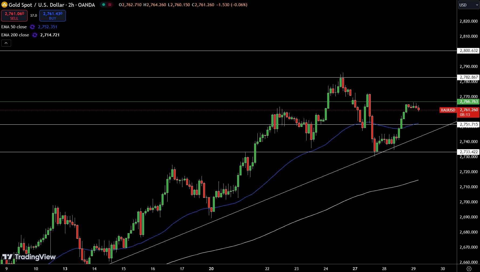This screenshot has width=480, height=272.
Task: Select the EMA 50 close indicator label
Action: [14, 27]
